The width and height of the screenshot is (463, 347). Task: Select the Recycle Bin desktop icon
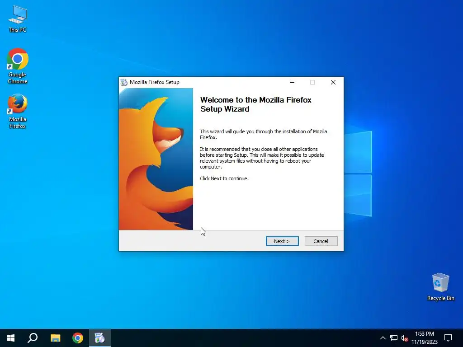pyautogui.click(x=440, y=287)
